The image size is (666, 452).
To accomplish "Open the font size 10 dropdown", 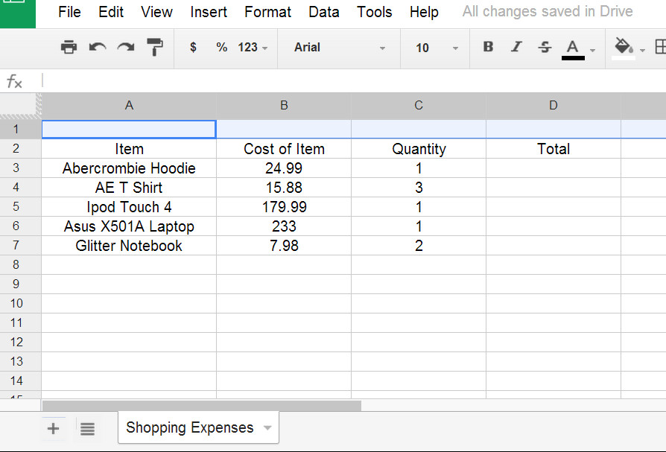I will point(437,48).
